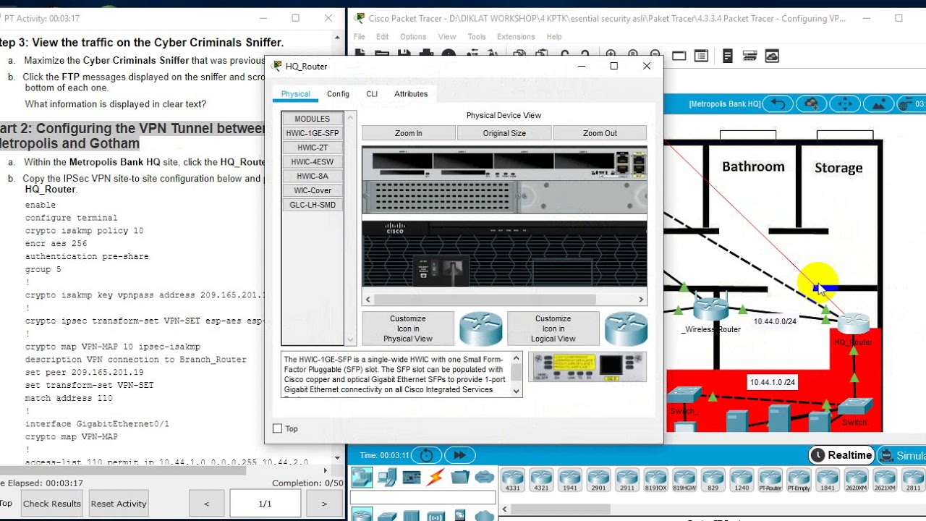Image resolution: width=926 pixels, height=521 pixels.
Task: Select WIC-Cover module
Action: pos(313,190)
